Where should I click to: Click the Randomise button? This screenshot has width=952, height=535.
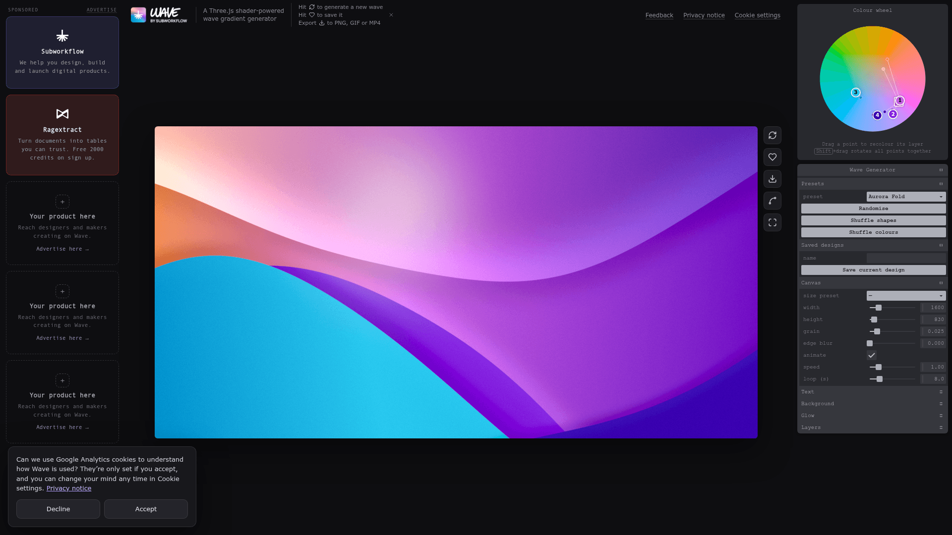(x=874, y=209)
